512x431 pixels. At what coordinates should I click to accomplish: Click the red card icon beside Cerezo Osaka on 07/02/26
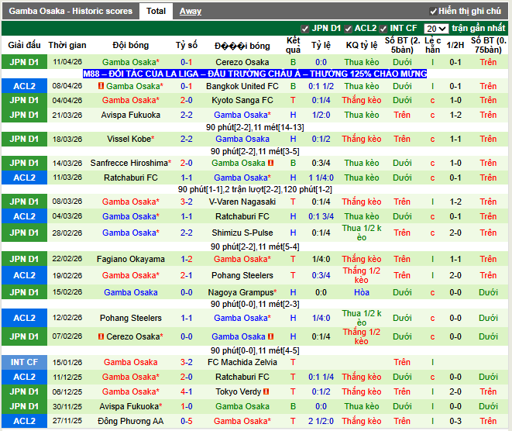pos(101,337)
